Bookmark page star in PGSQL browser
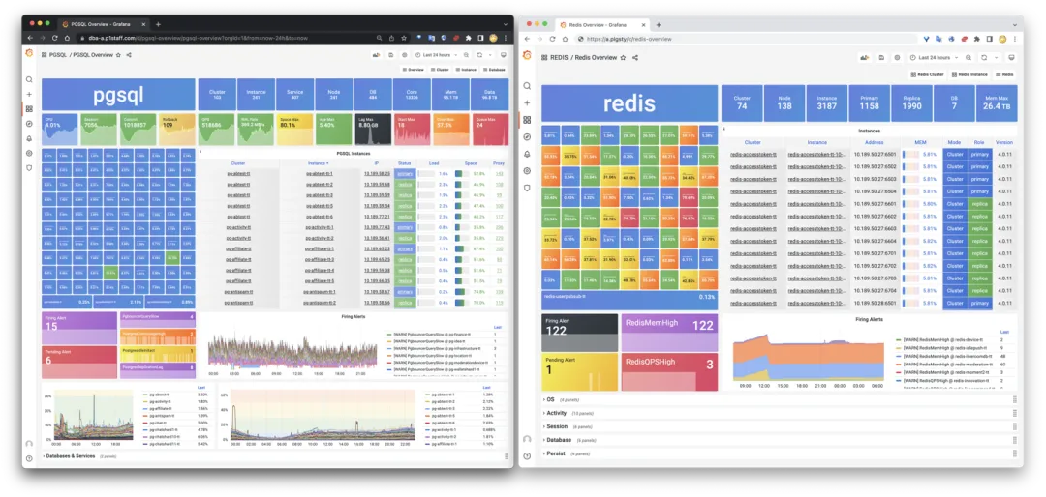The height and width of the screenshot is (497, 1046). [x=405, y=38]
